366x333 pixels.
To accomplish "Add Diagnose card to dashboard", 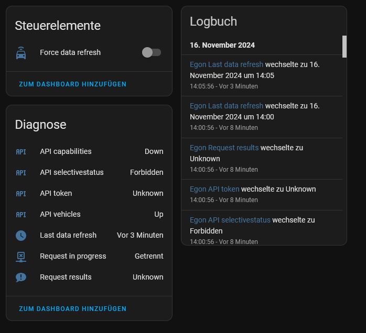I will (73, 309).
